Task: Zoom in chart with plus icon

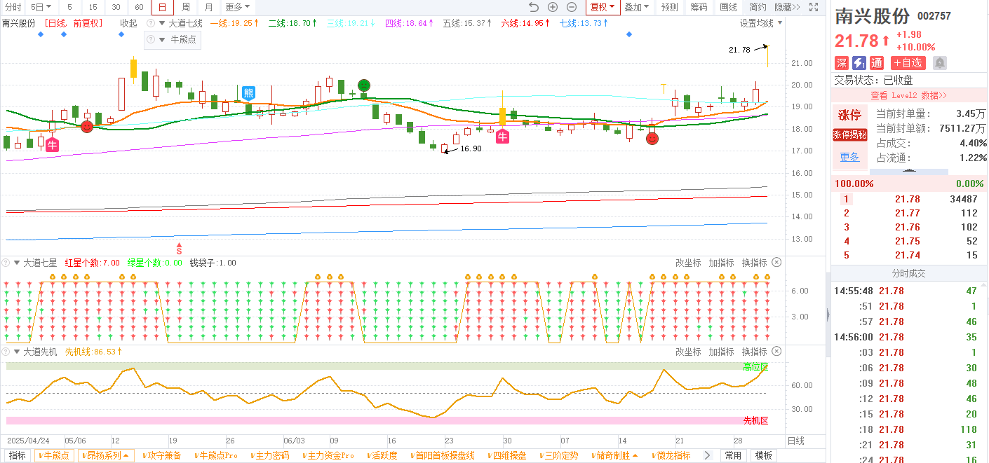Action: 553,7
